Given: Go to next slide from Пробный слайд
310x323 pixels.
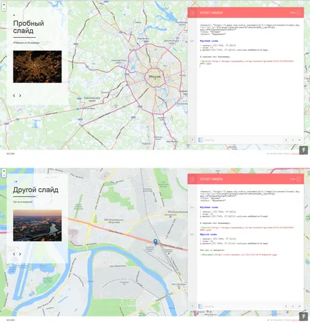Looking at the screenshot, I should pyautogui.click(x=20, y=96).
